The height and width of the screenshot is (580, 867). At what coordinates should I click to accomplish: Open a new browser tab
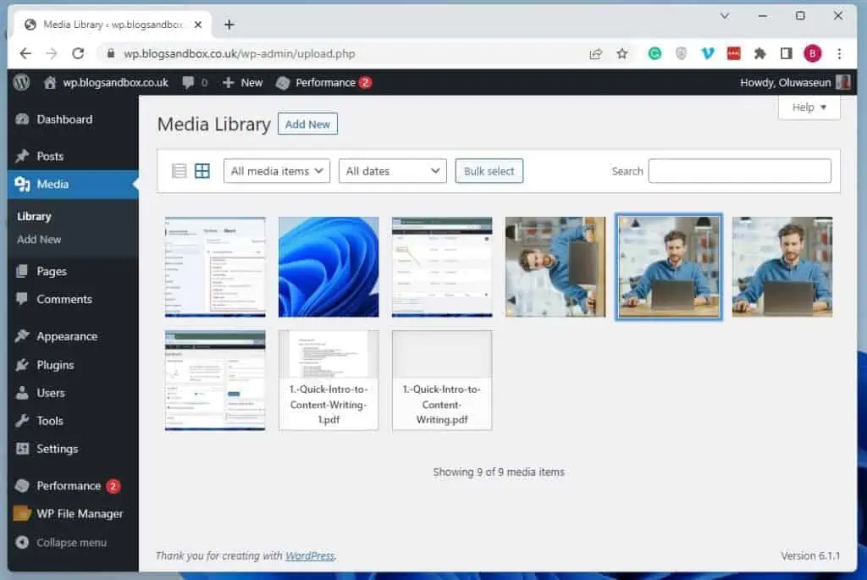(229, 25)
